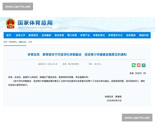
Task: Click 正文 in the breadcrumb
Action: [30, 42]
